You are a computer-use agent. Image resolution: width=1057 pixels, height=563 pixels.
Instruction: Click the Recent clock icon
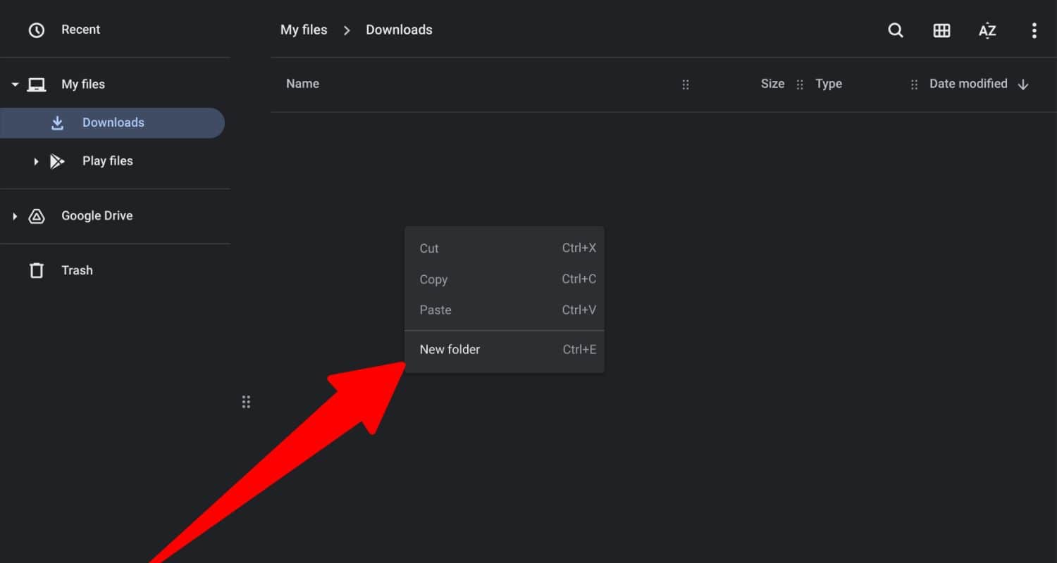click(36, 30)
